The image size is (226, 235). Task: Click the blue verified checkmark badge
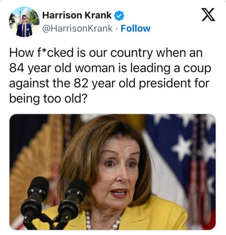pos(119,16)
